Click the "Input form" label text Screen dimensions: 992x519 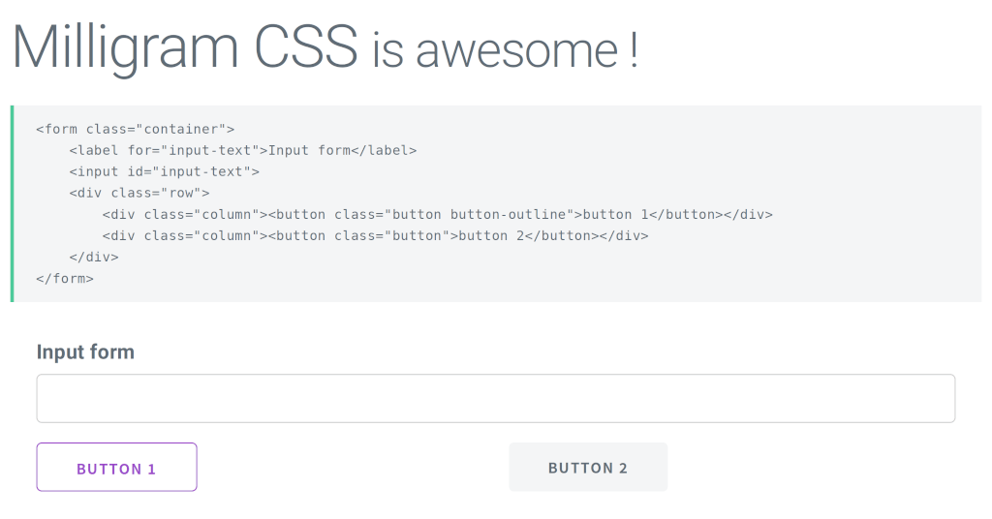click(85, 352)
